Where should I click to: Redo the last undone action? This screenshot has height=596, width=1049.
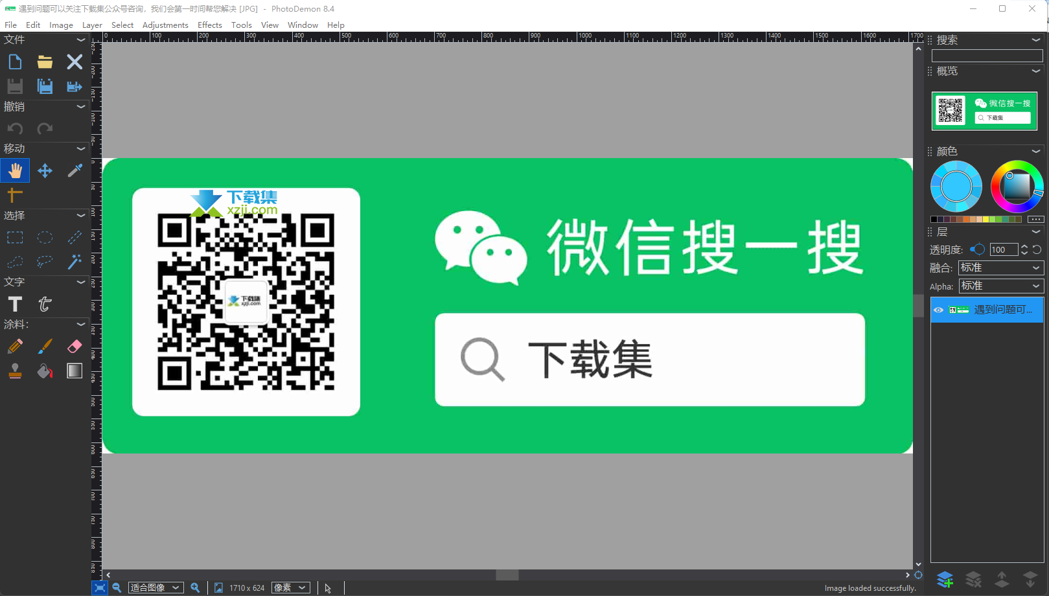click(45, 128)
